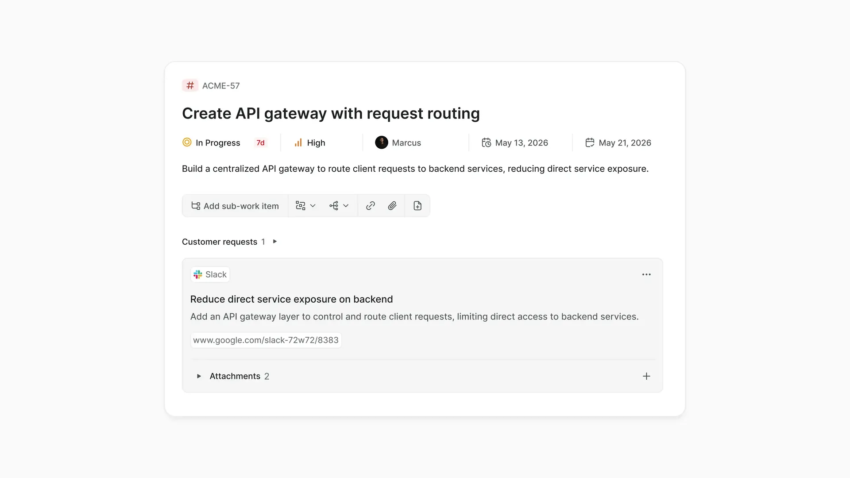This screenshot has height=478, width=850.
Task: Click the Slack source badge
Action: click(210, 274)
